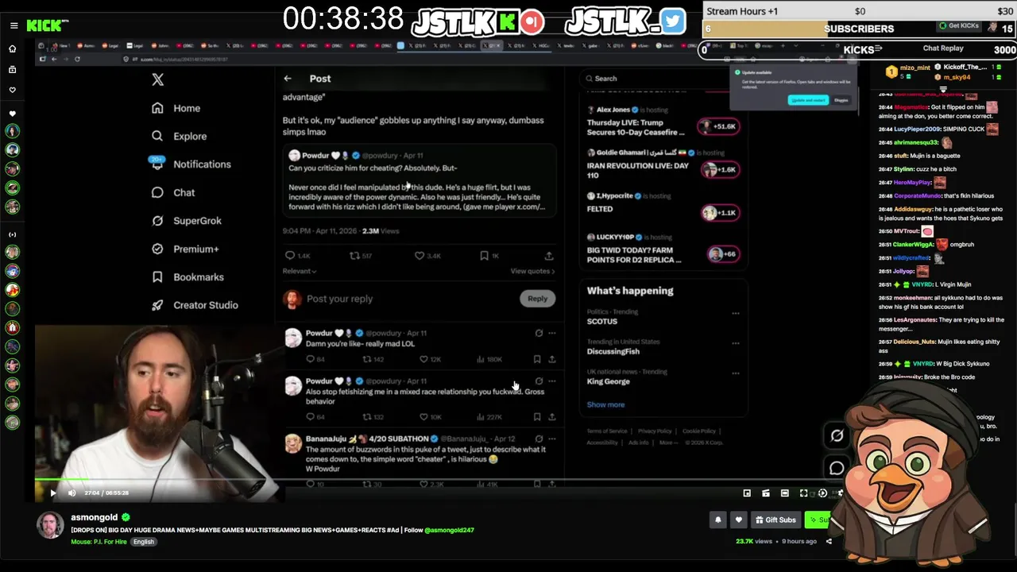Open the Relevant sort dropdown
The height and width of the screenshot is (572, 1017).
pyautogui.click(x=300, y=271)
